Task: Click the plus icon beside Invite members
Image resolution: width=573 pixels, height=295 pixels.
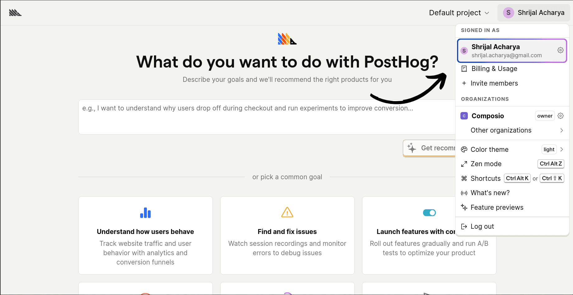Action: click(464, 83)
